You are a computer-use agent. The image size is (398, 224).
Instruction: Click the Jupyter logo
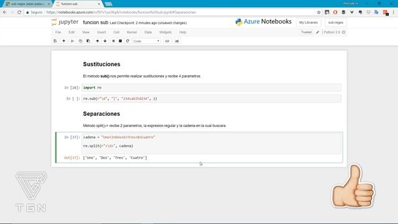pos(65,22)
